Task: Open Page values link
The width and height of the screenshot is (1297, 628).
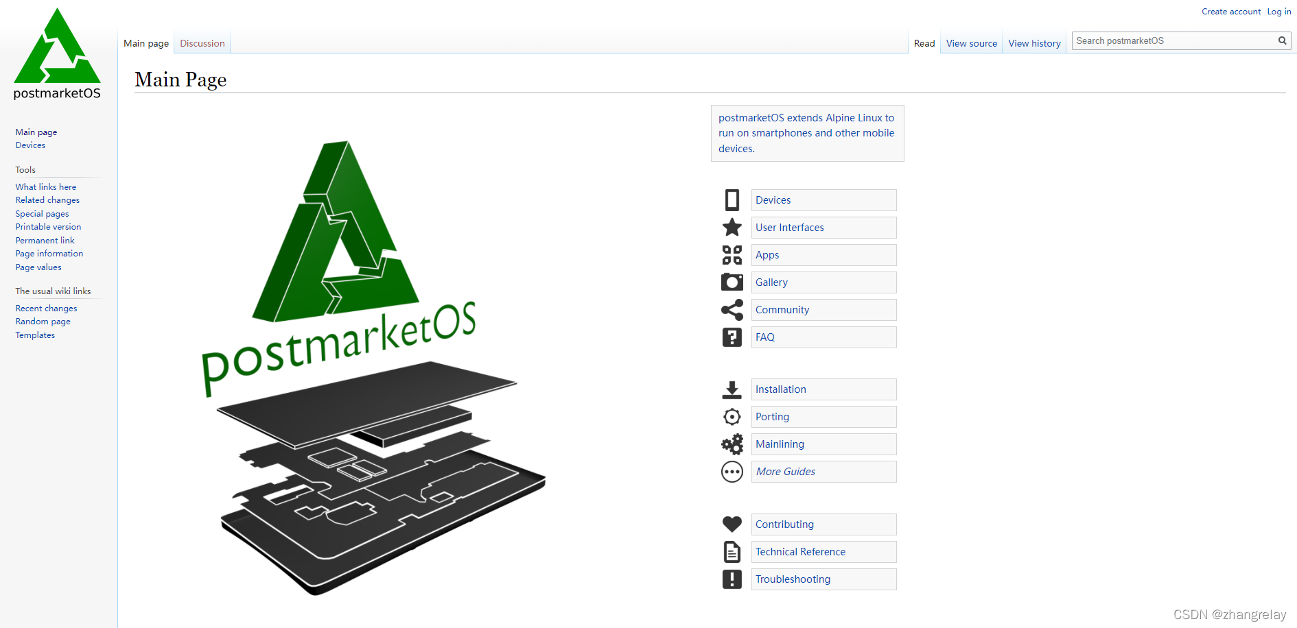Action: [38, 267]
